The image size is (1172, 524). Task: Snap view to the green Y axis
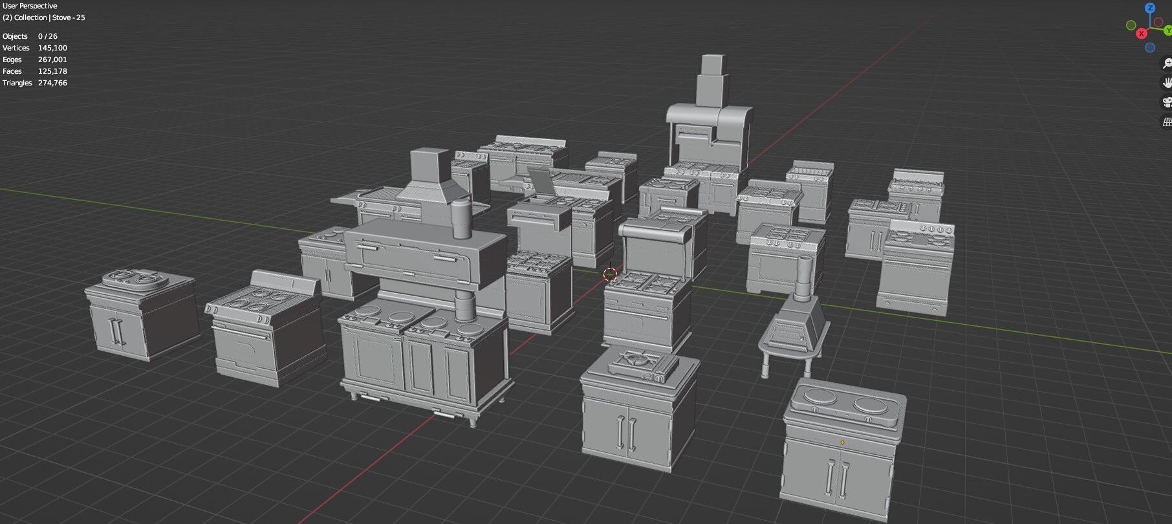point(1167,30)
